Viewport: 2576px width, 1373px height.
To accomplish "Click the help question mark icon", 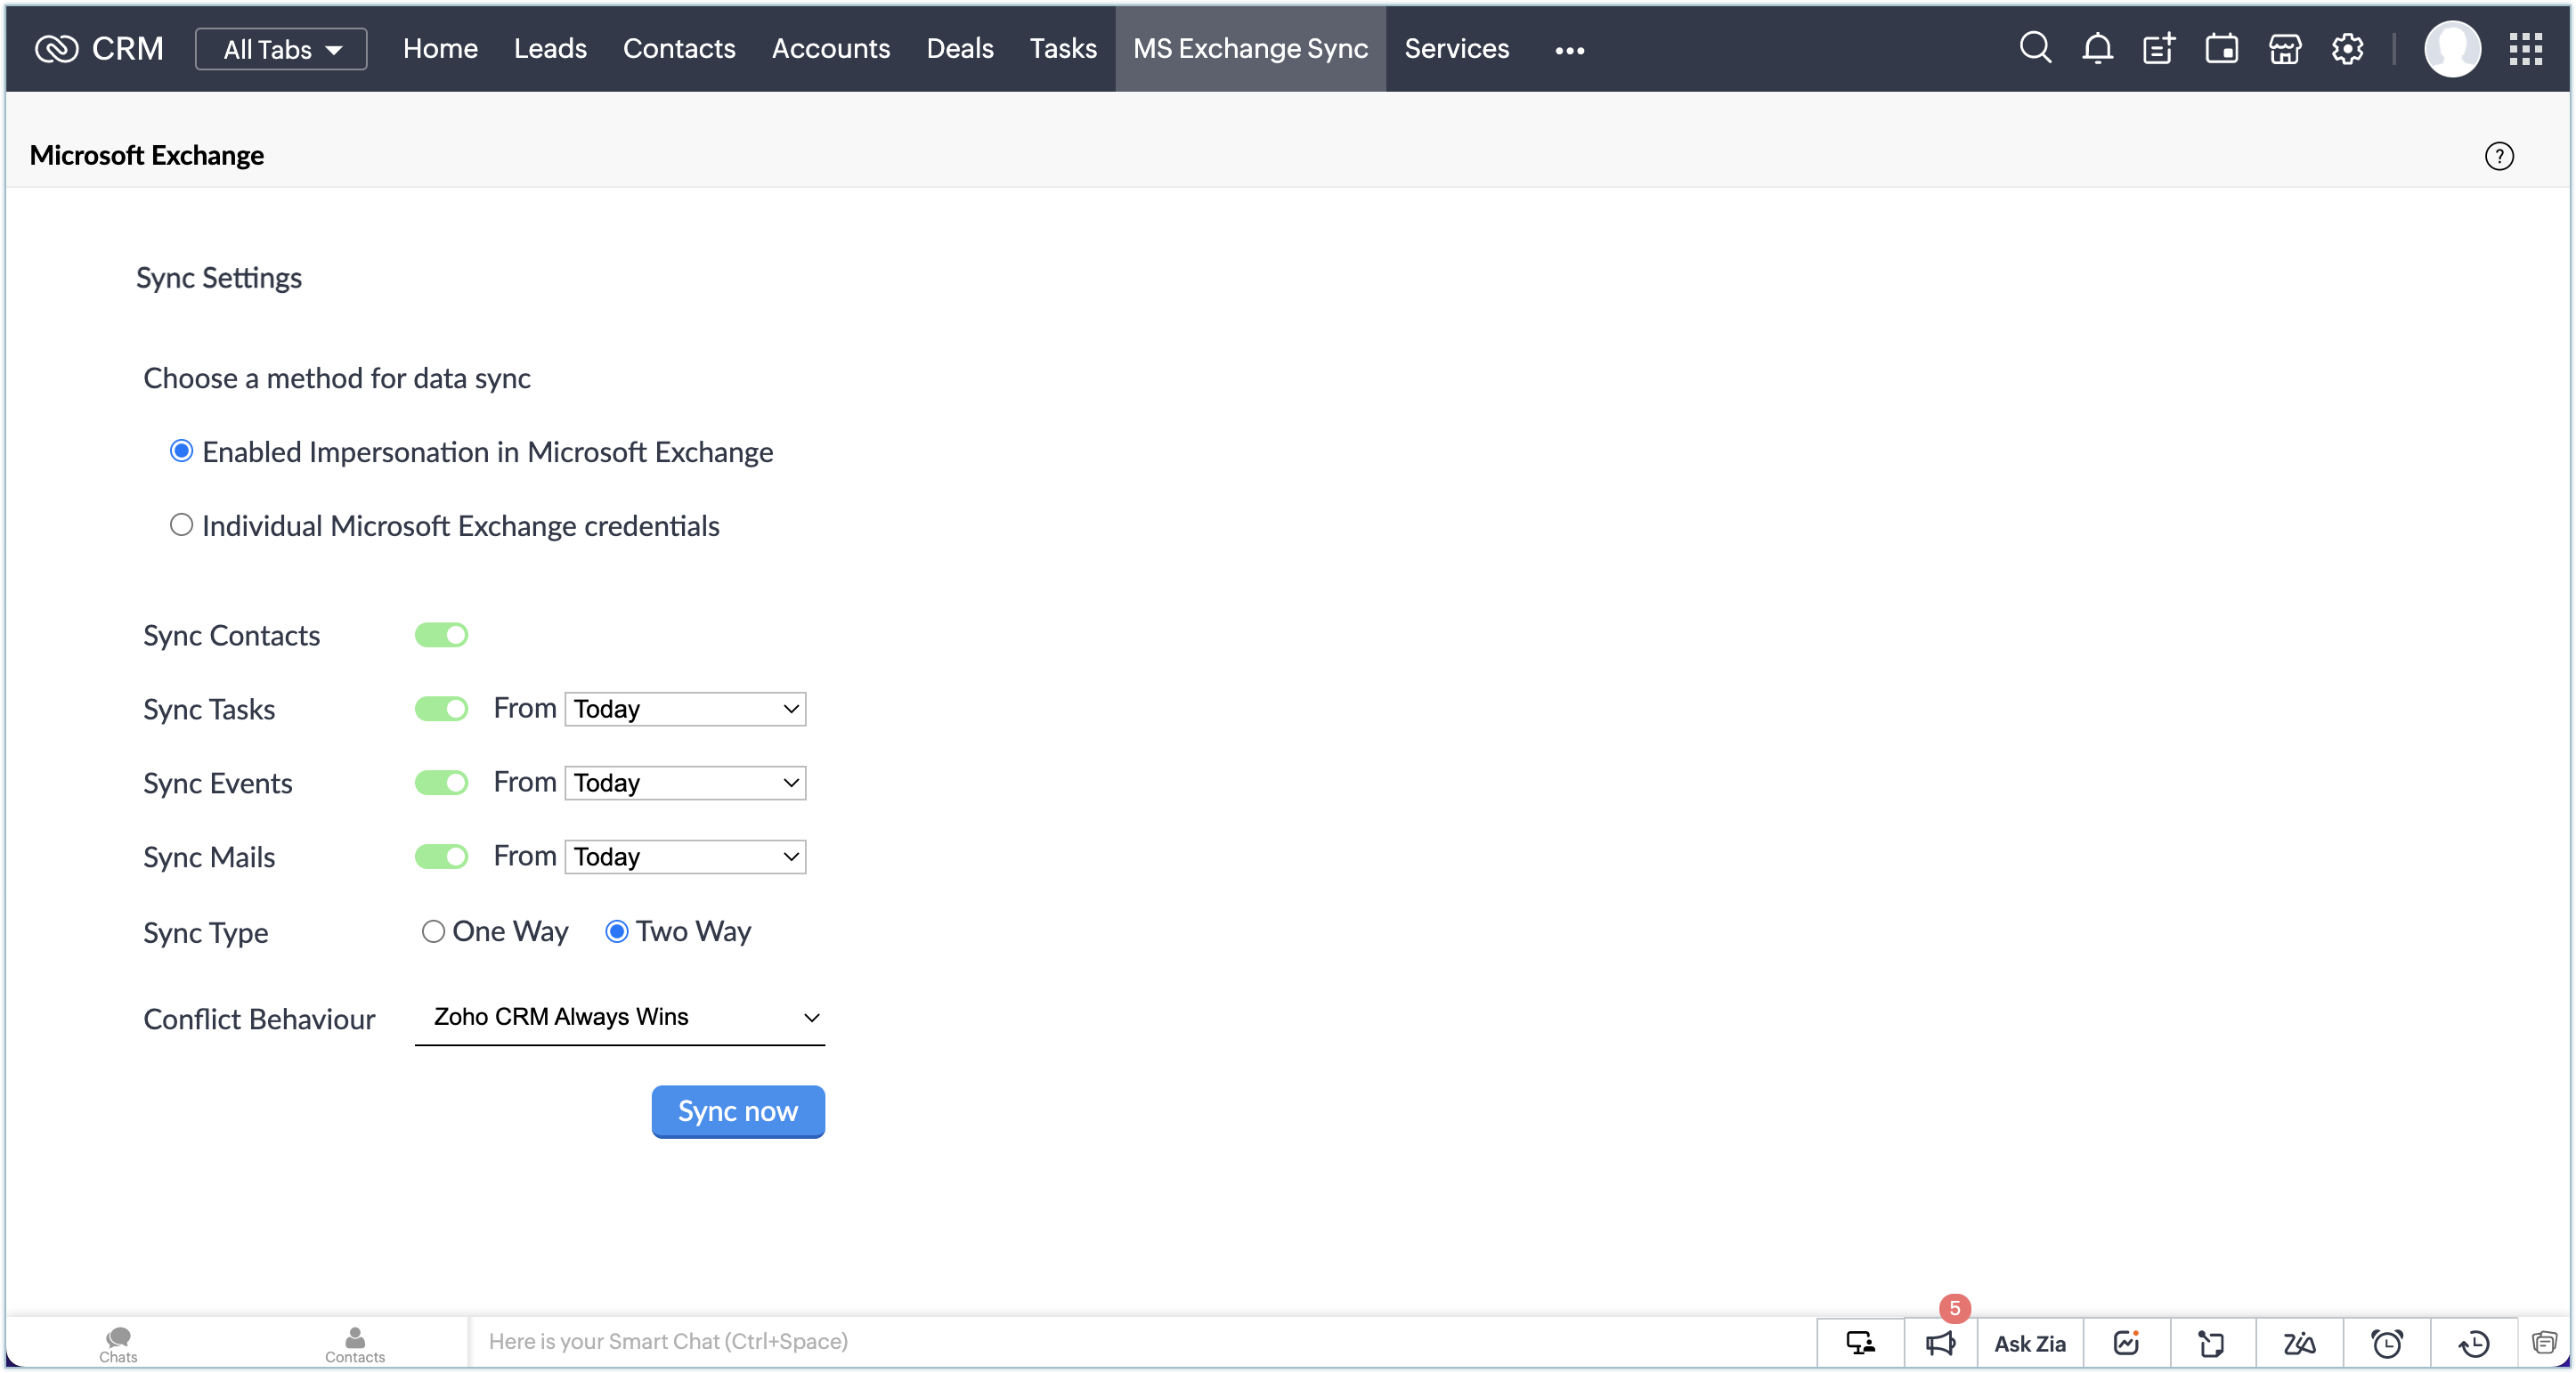I will pos(2498,156).
